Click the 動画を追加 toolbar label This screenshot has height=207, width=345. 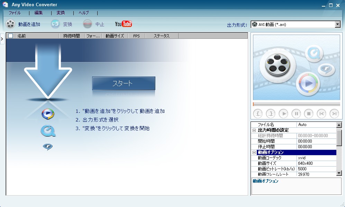29,24
